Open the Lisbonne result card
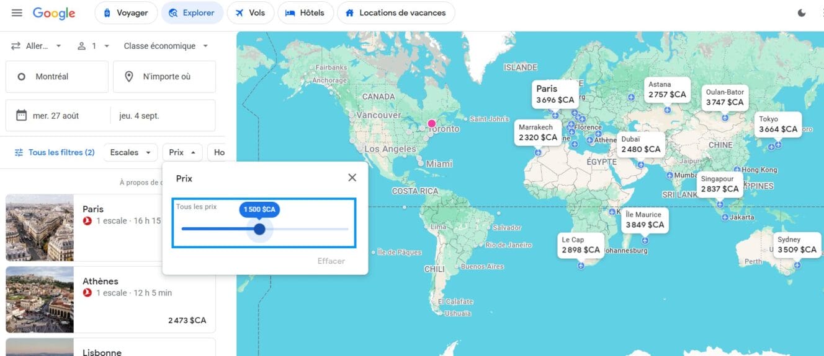This screenshot has height=356, width=824. click(x=110, y=347)
